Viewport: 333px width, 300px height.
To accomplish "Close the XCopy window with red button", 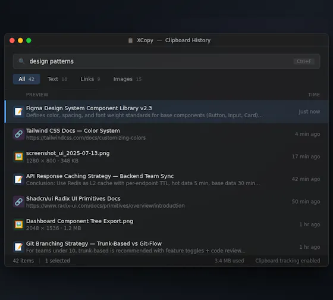I will (12, 40).
